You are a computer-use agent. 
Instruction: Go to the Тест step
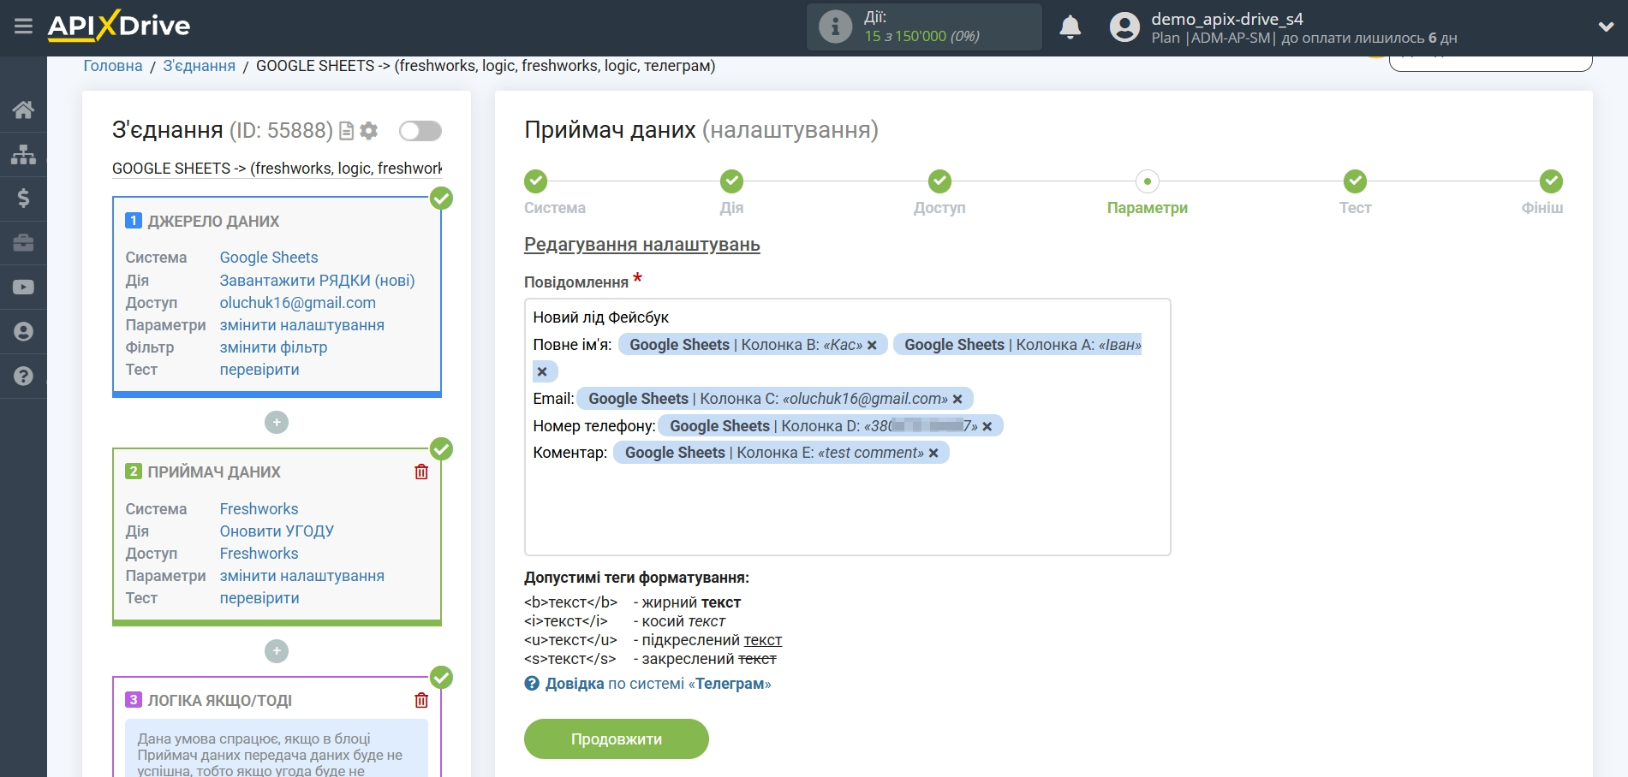pos(1355,181)
